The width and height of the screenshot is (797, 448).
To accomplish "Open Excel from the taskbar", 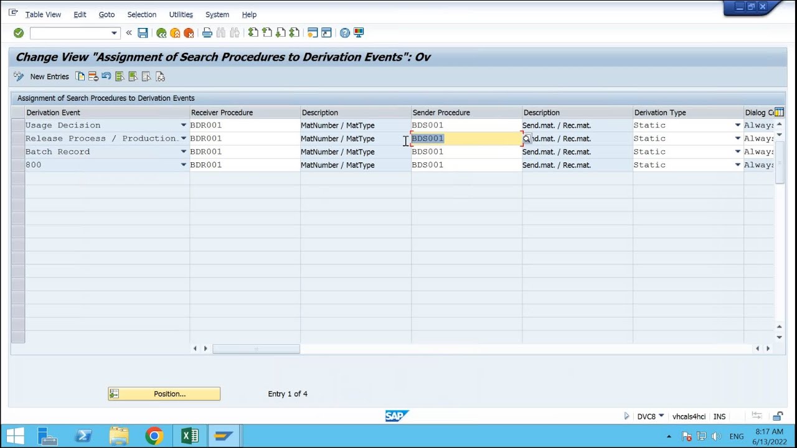I will (190, 436).
